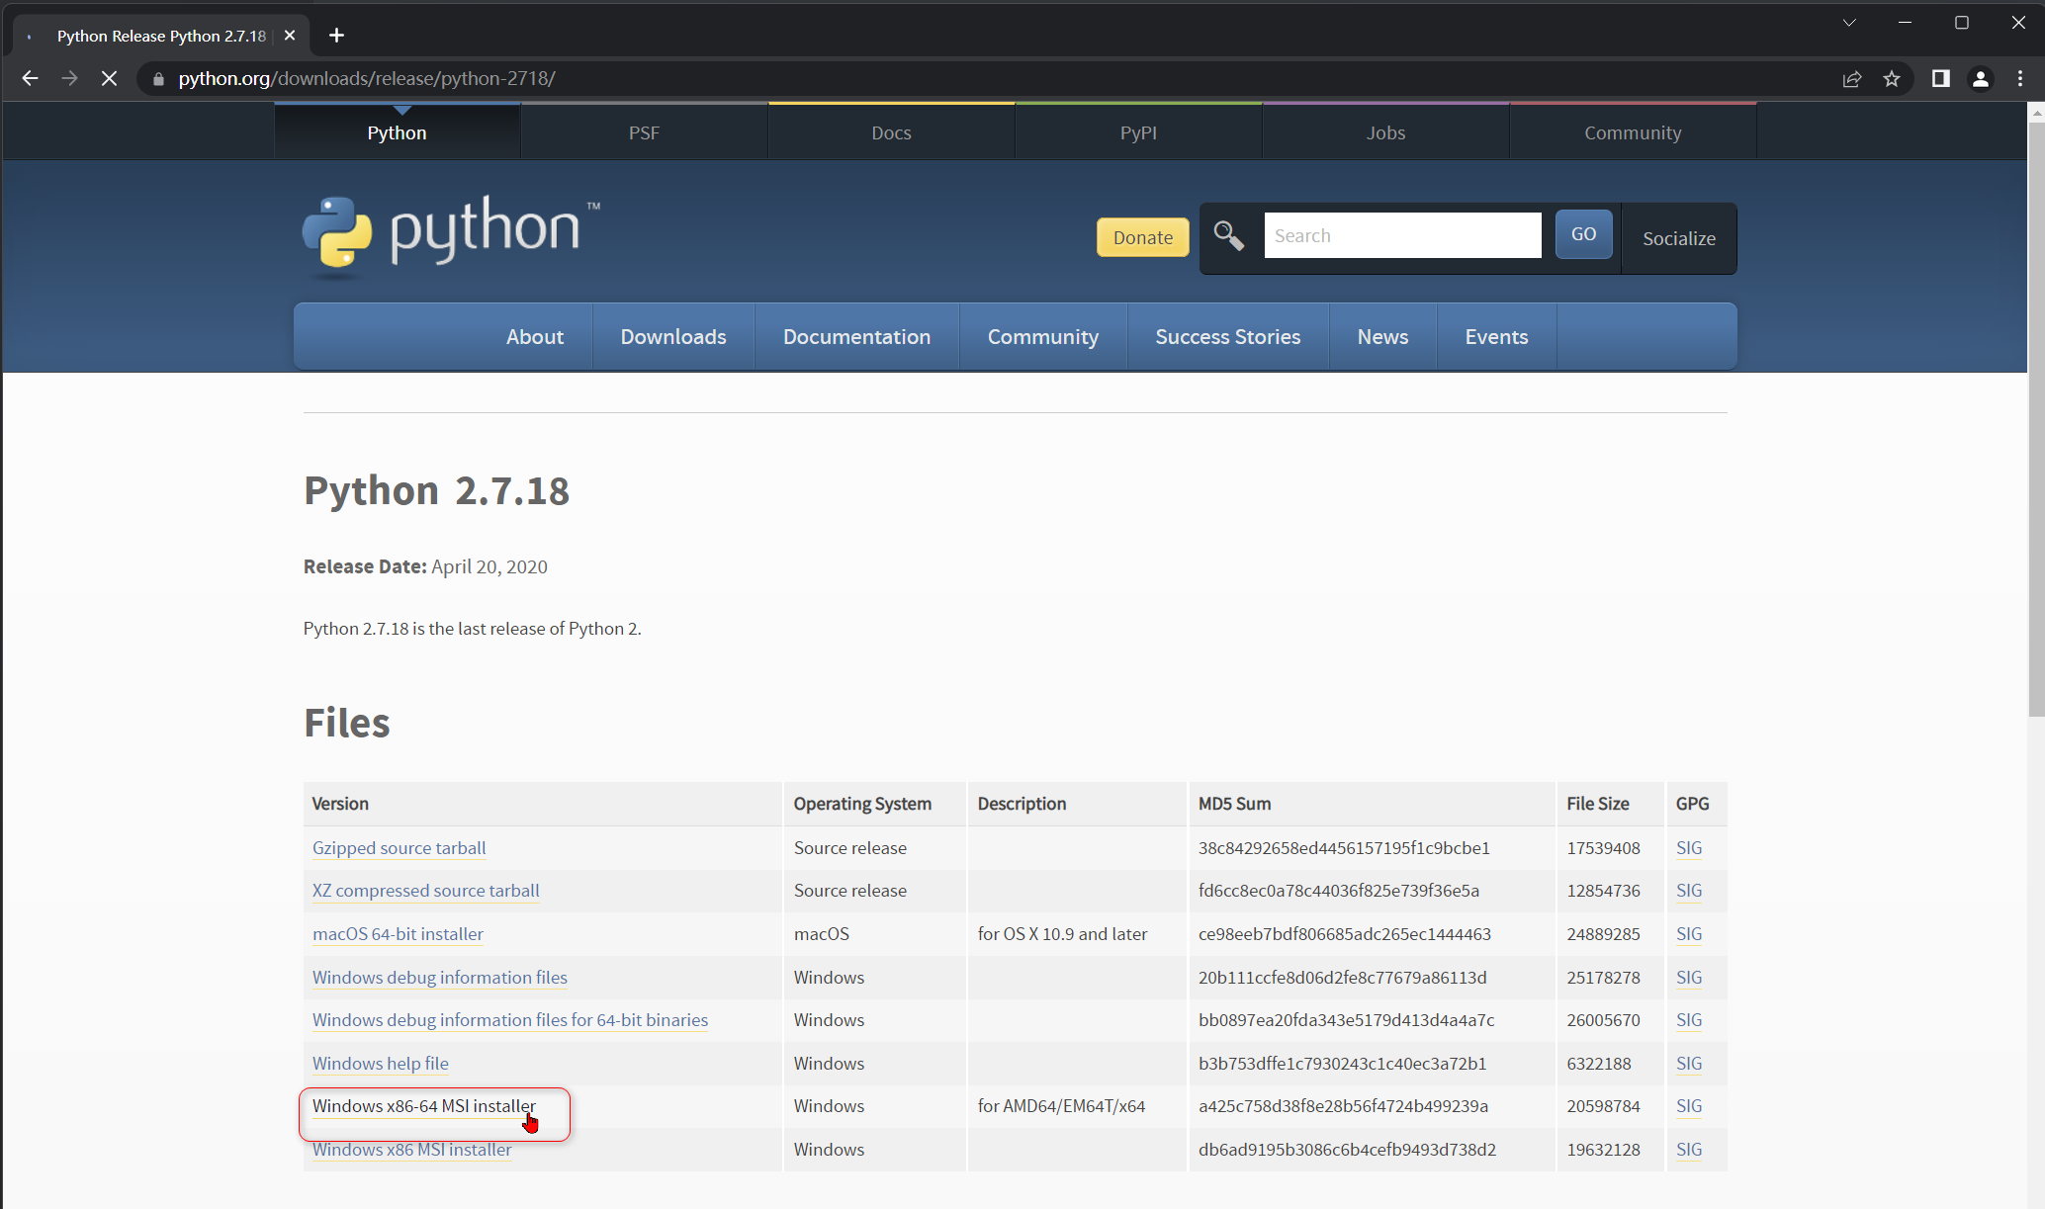This screenshot has height=1209, width=2045.
Task: Maximize the browser window
Action: (1962, 23)
